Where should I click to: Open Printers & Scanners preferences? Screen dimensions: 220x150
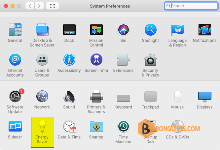[x=96, y=96]
